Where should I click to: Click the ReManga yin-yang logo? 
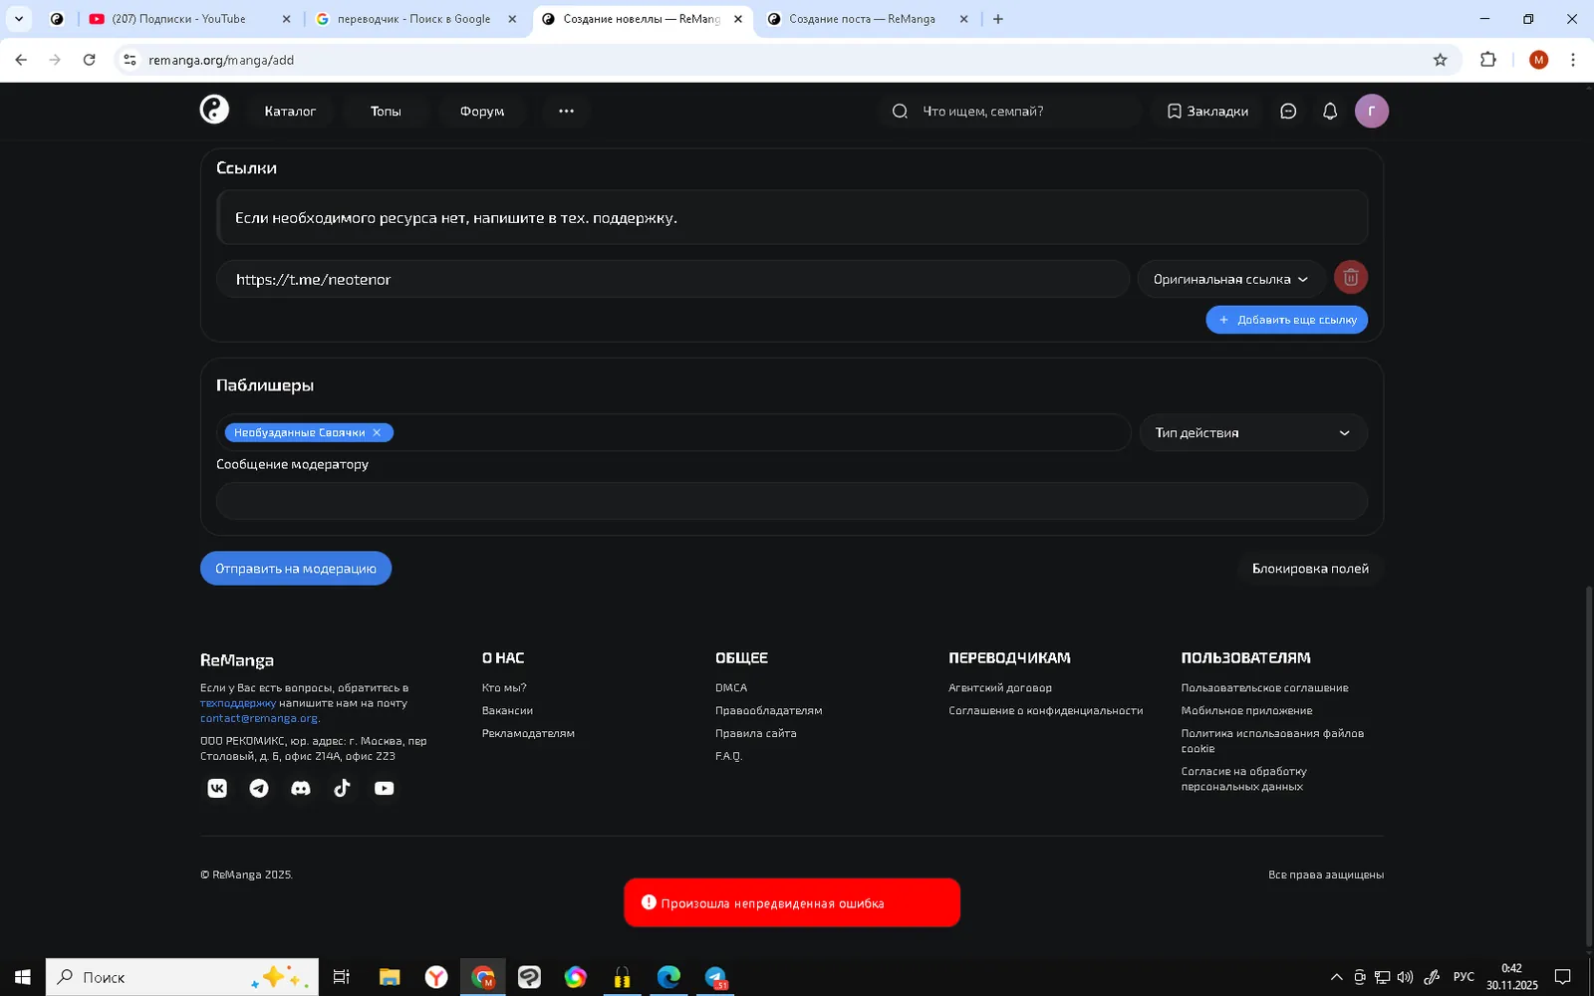(x=214, y=110)
